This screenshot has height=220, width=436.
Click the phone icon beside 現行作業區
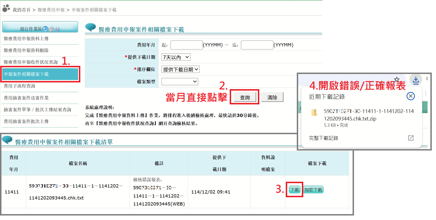coord(45,29)
